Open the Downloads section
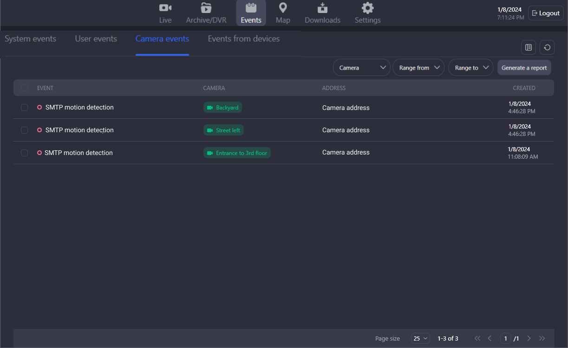 (322, 13)
